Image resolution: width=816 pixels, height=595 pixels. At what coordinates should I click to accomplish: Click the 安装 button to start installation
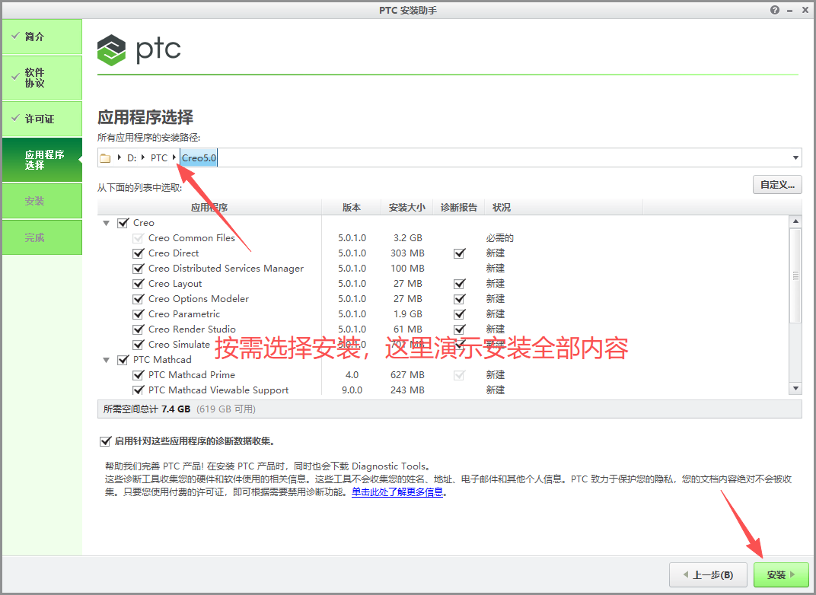tap(780, 574)
